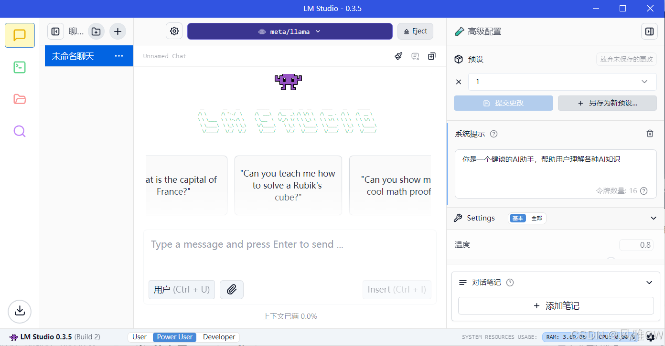
Task: Open app settings gear in status bar
Action: (x=650, y=337)
